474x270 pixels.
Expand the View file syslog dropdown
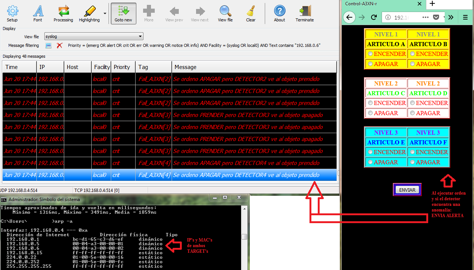[140, 36]
